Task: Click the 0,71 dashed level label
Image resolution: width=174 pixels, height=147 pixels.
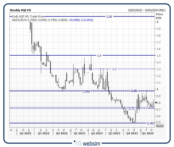Action: coord(131,109)
